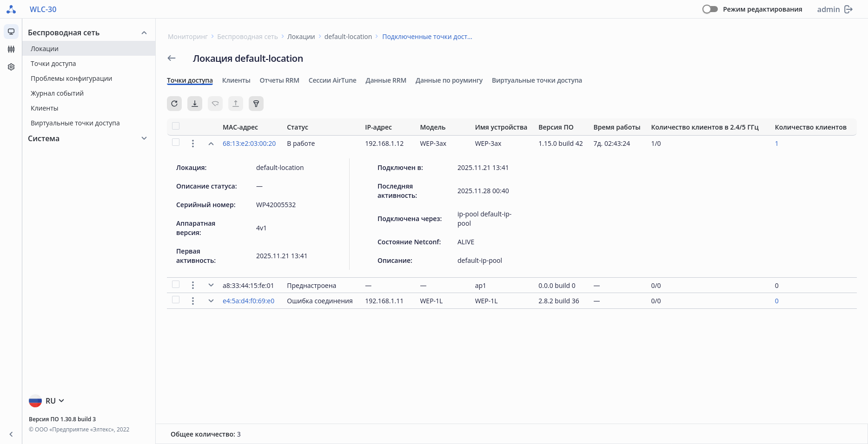This screenshot has height=444, width=868.
Task: Open three-dot menu for a8:33:44:15:fe:01 row
Action: click(193, 285)
